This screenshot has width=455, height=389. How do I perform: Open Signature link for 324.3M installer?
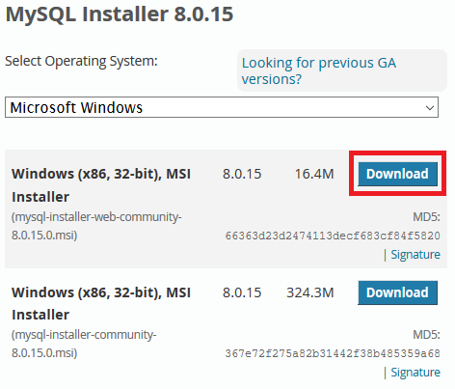coord(415,373)
